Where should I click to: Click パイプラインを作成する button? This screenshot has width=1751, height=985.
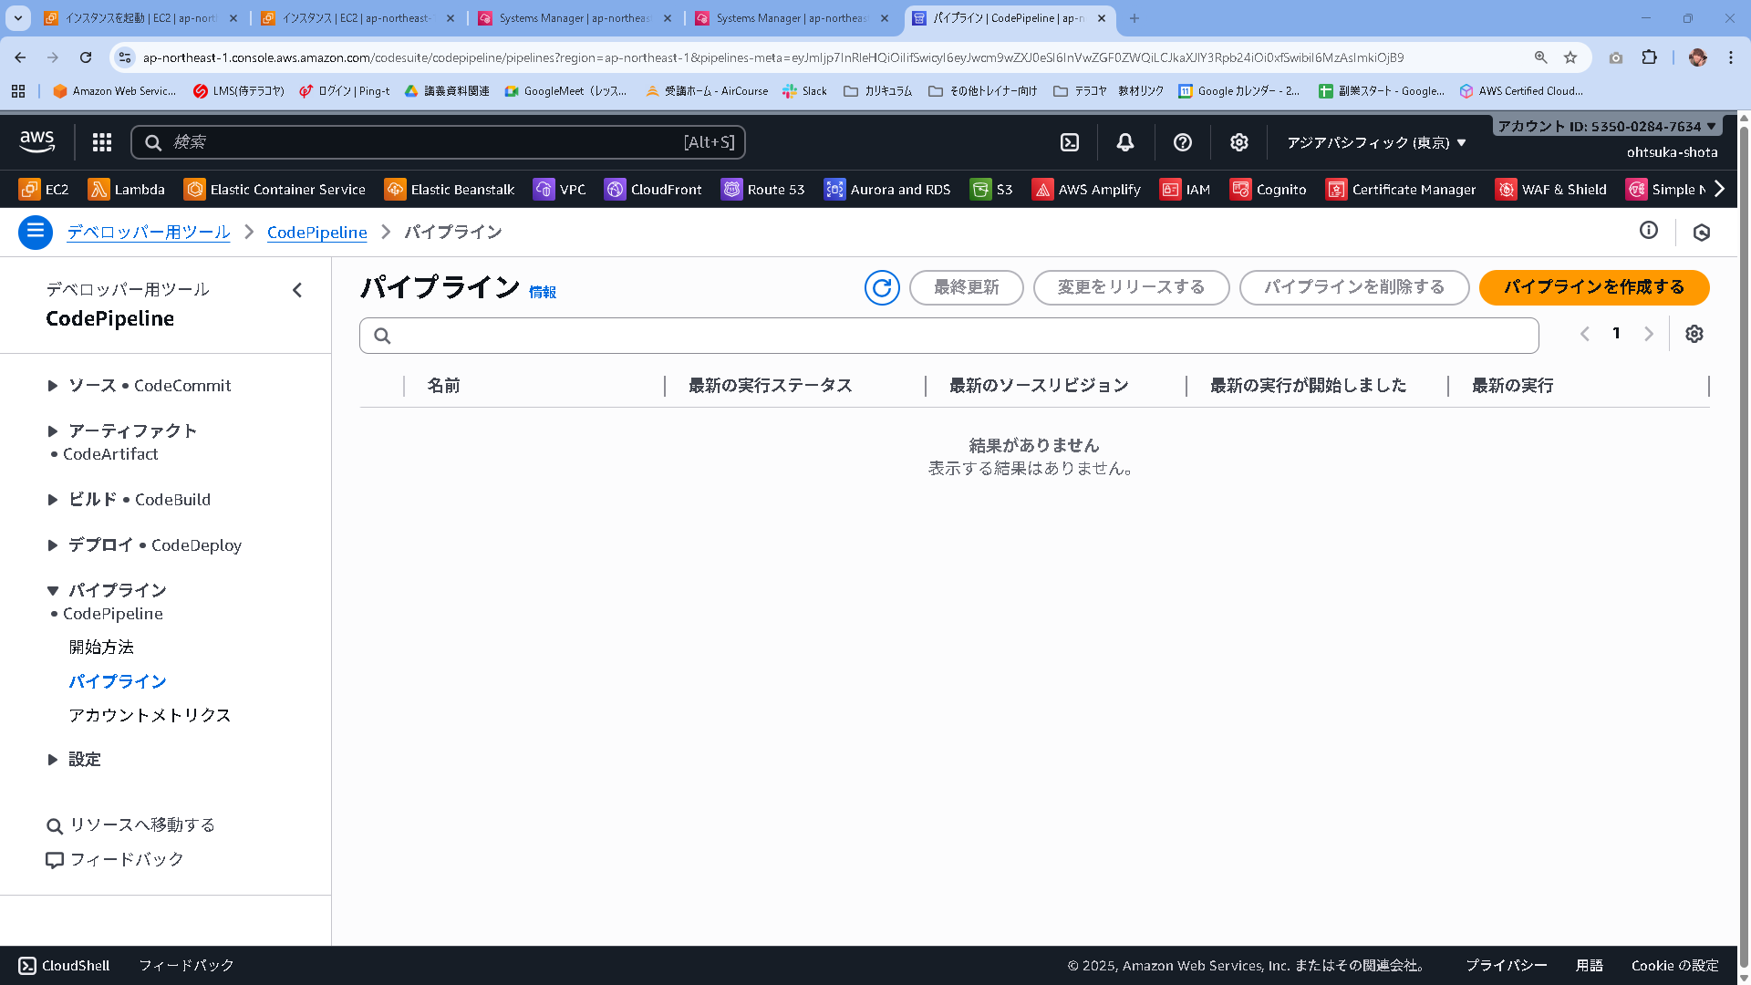click(x=1594, y=286)
